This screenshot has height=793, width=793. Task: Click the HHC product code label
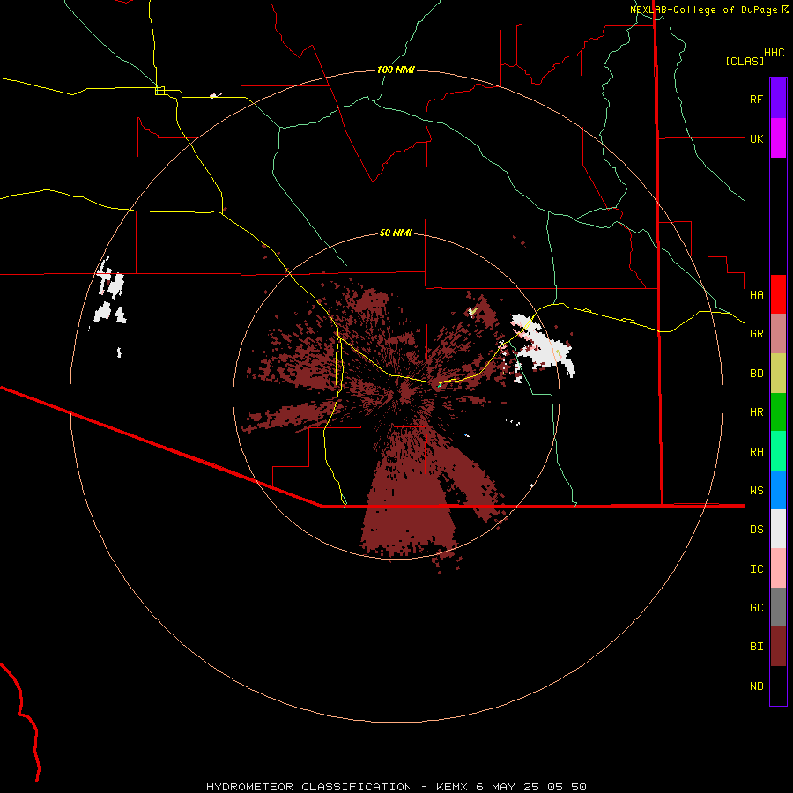pyautogui.click(x=774, y=53)
